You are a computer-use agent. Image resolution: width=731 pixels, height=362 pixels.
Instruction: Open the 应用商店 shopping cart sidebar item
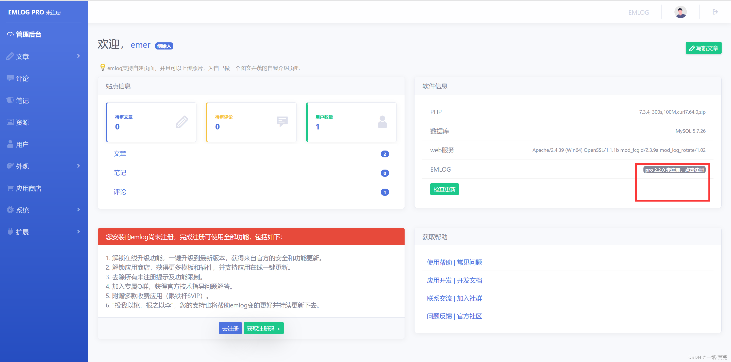[x=28, y=189]
